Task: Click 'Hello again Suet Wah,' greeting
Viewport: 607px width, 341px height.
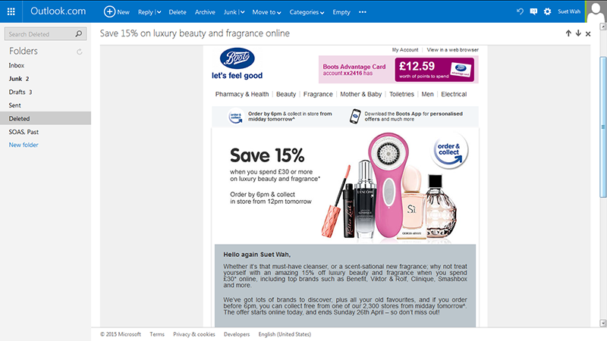Action: (x=256, y=255)
